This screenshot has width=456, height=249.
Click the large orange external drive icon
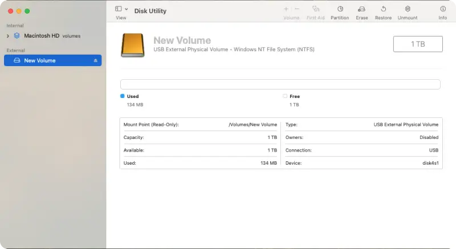tap(133, 45)
